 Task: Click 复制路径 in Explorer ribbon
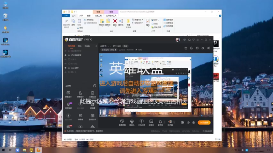89,20
